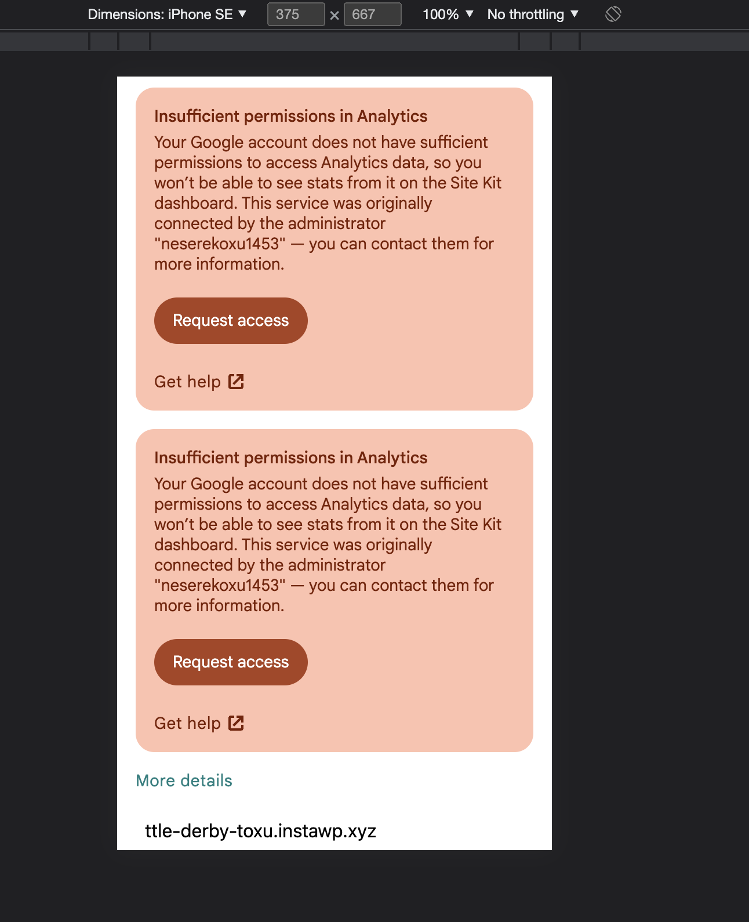Open the Get help link in the top banner
Image resolution: width=749 pixels, height=922 pixels.
[x=187, y=382]
